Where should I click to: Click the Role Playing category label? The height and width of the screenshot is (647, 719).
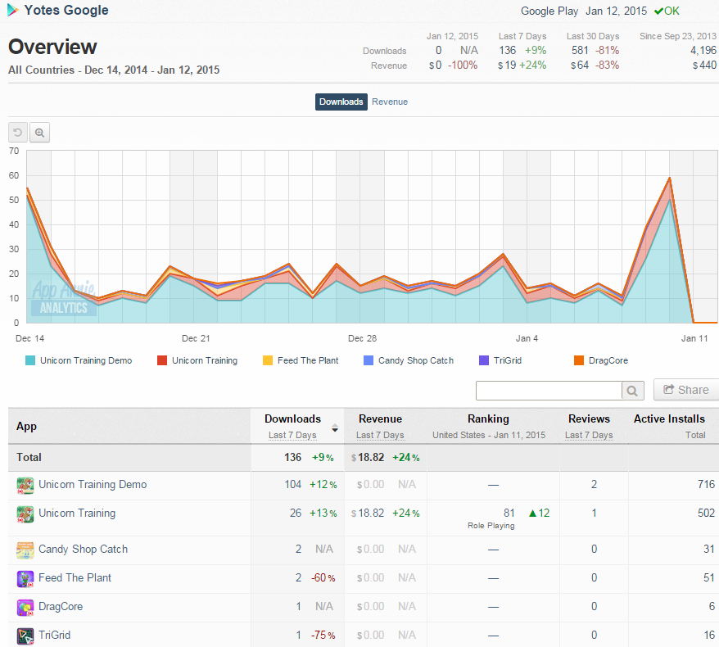[x=491, y=526]
